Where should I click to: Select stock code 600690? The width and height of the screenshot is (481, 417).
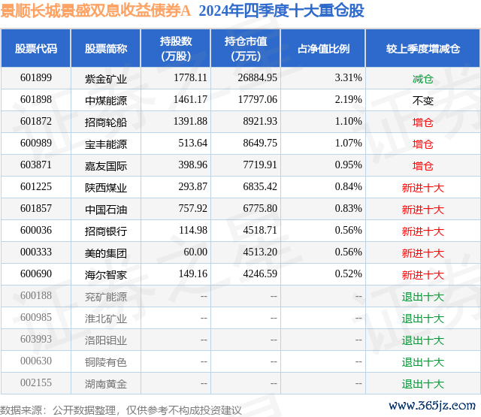[36, 273]
